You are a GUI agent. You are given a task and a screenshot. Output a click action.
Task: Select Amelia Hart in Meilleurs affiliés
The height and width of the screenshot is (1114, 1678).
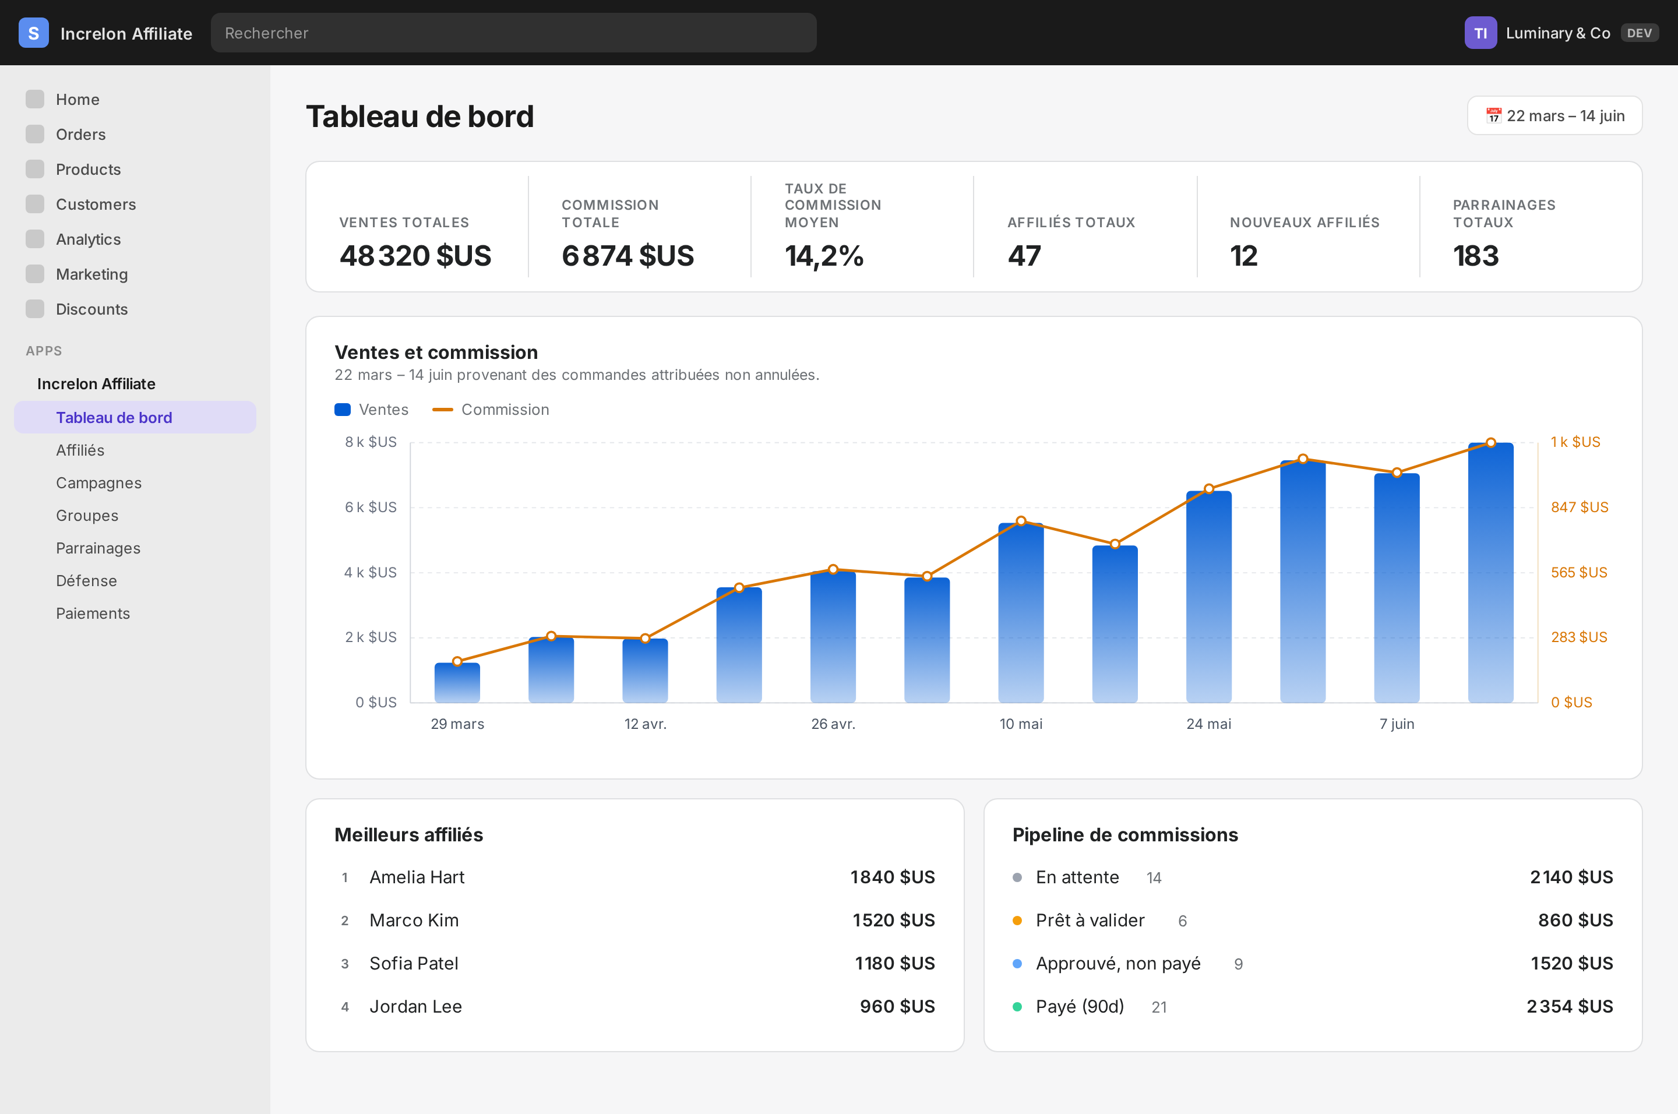tap(635, 877)
